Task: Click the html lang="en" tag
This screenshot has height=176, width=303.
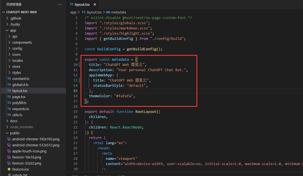Action: pyautogui.click(x=110, y=143)
